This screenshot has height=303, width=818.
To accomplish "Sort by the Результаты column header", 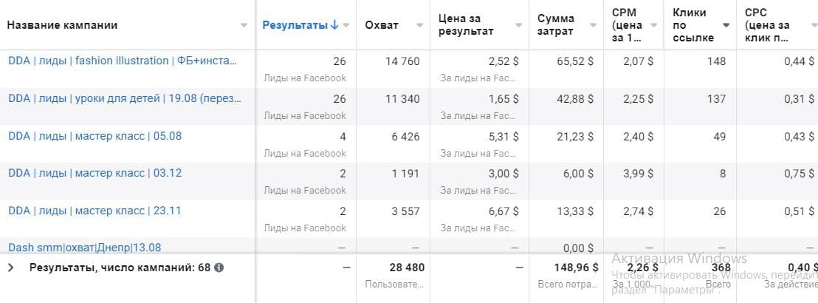I will (x=295, y=25).
